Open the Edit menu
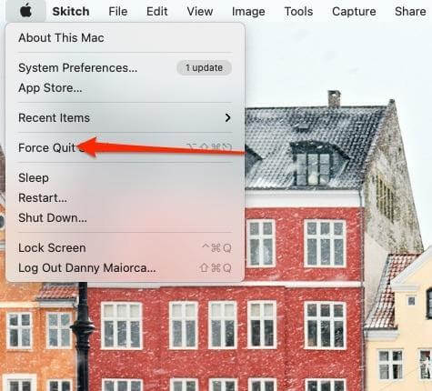432x391 pixels. (x=156, y=12)
